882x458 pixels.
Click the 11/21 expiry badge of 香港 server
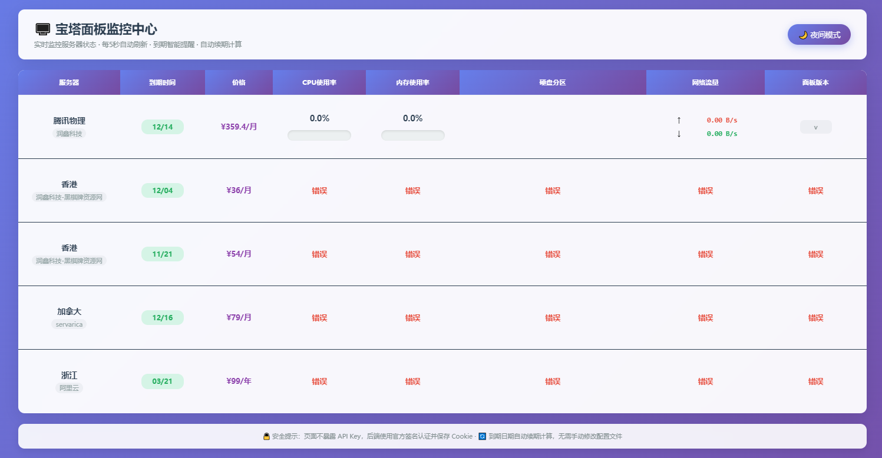(x=162, y=254)
